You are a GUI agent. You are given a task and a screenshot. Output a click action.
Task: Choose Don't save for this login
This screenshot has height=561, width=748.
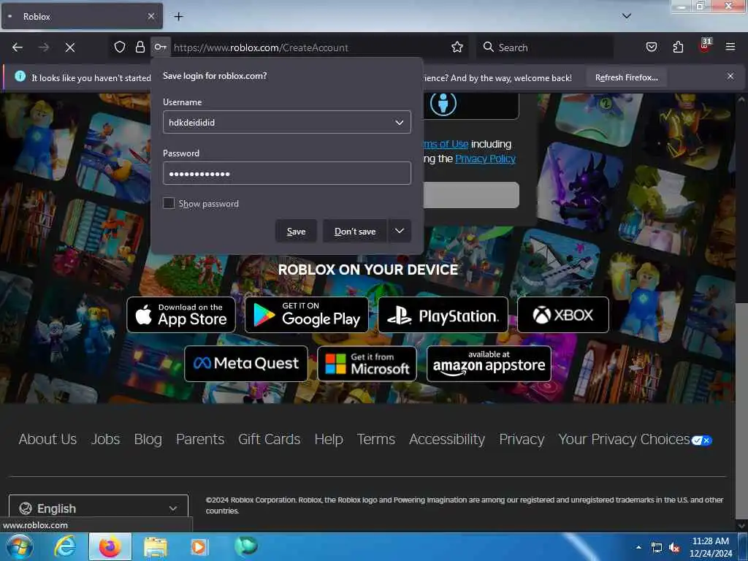coord(355,232)
